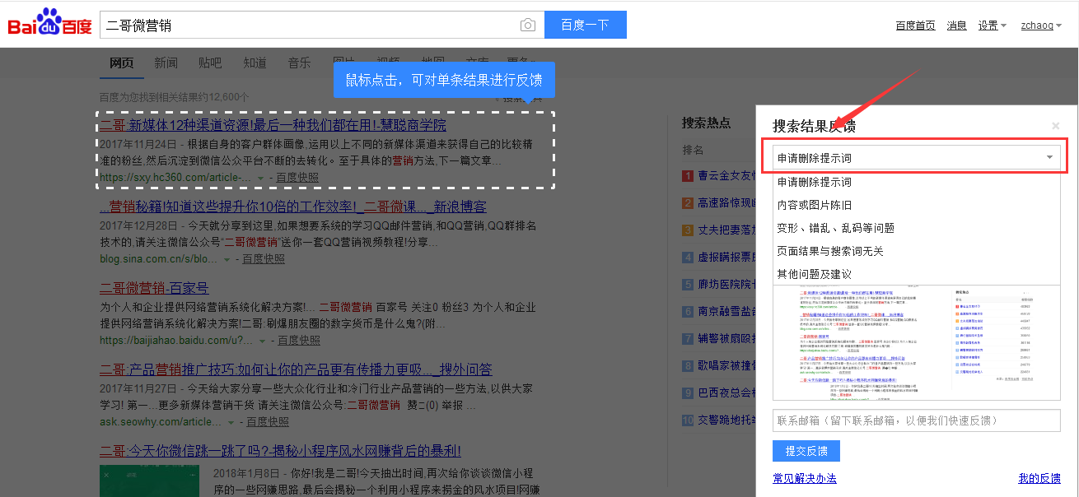Open the green thumbnail of the 跳一跳 result

[149, 481]
